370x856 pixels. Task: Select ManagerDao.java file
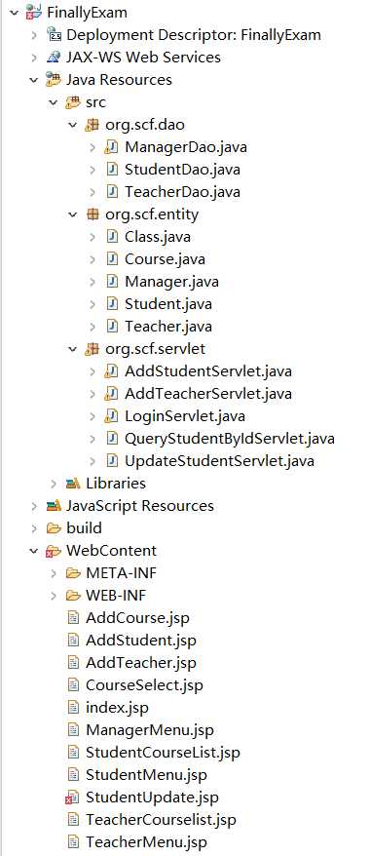click(x=186, y=147)
